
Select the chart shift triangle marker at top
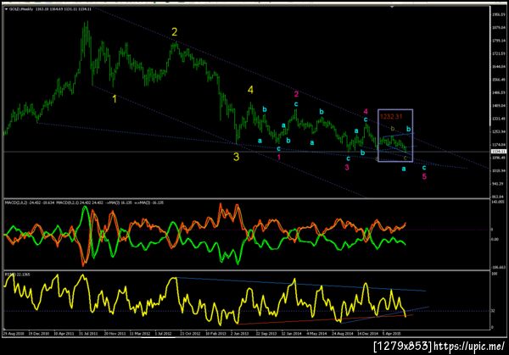pos(392,7)
